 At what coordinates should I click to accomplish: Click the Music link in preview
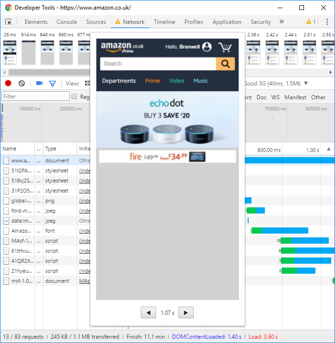point(200,81)
